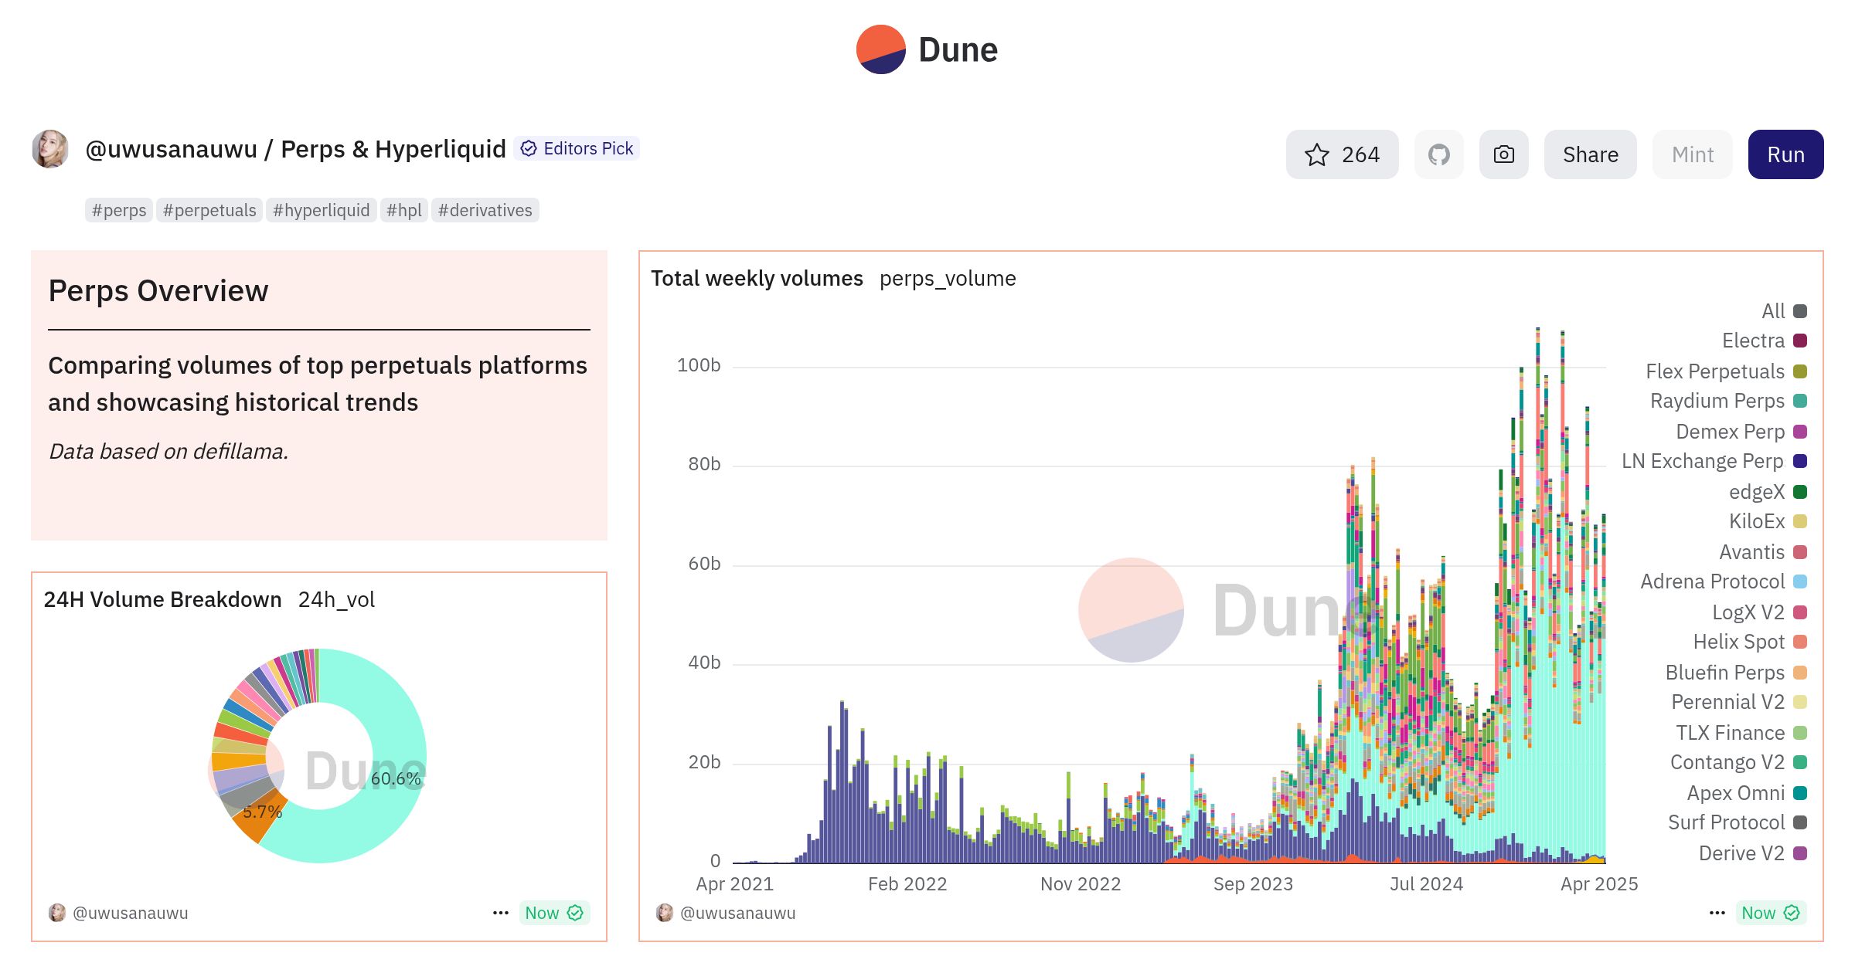Open the #hpl tag

pos(403,210)
